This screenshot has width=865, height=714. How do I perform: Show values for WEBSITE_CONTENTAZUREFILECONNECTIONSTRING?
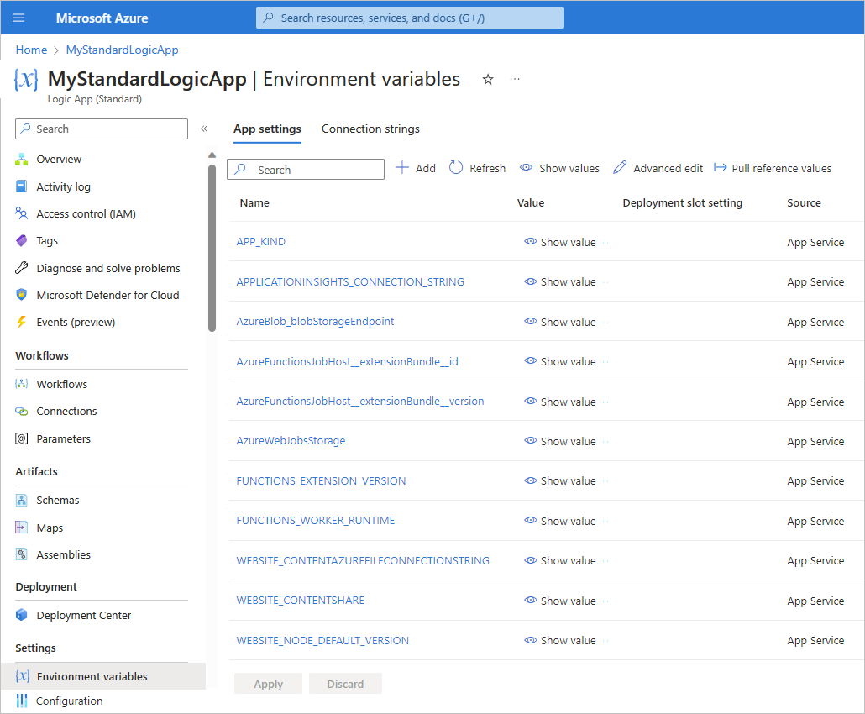tap(560, 560)
